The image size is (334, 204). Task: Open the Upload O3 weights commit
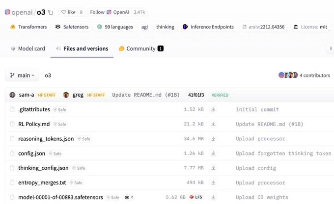point(262,198)
